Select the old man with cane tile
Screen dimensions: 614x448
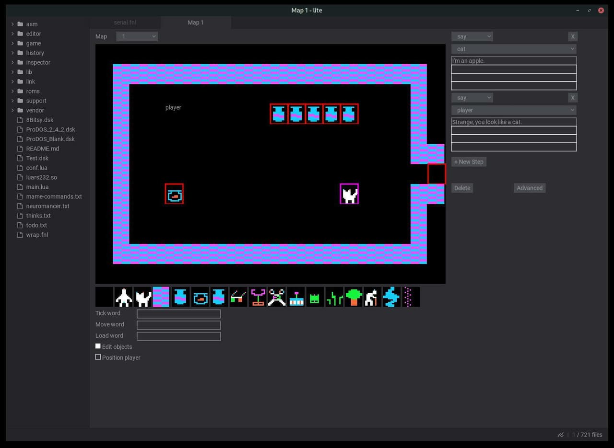coord(373,297)
